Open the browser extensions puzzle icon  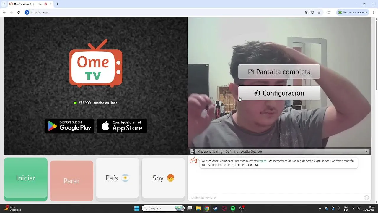coord(329,12)
